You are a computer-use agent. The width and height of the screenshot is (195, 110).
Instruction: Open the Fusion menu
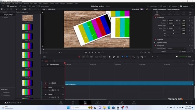[x=52, y=3]
